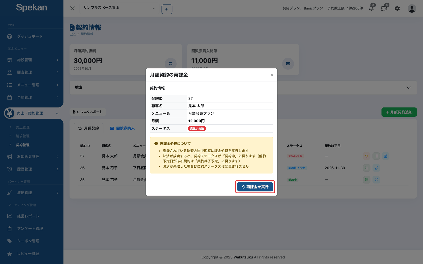This screenshot has height=264, width=423.
Task: Click the 月額契約追加 button
Action: [x=399, y=112]
